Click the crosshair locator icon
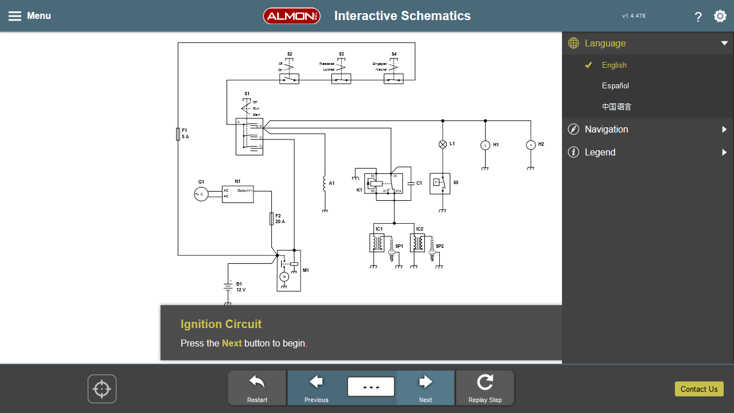 [101, 388]
